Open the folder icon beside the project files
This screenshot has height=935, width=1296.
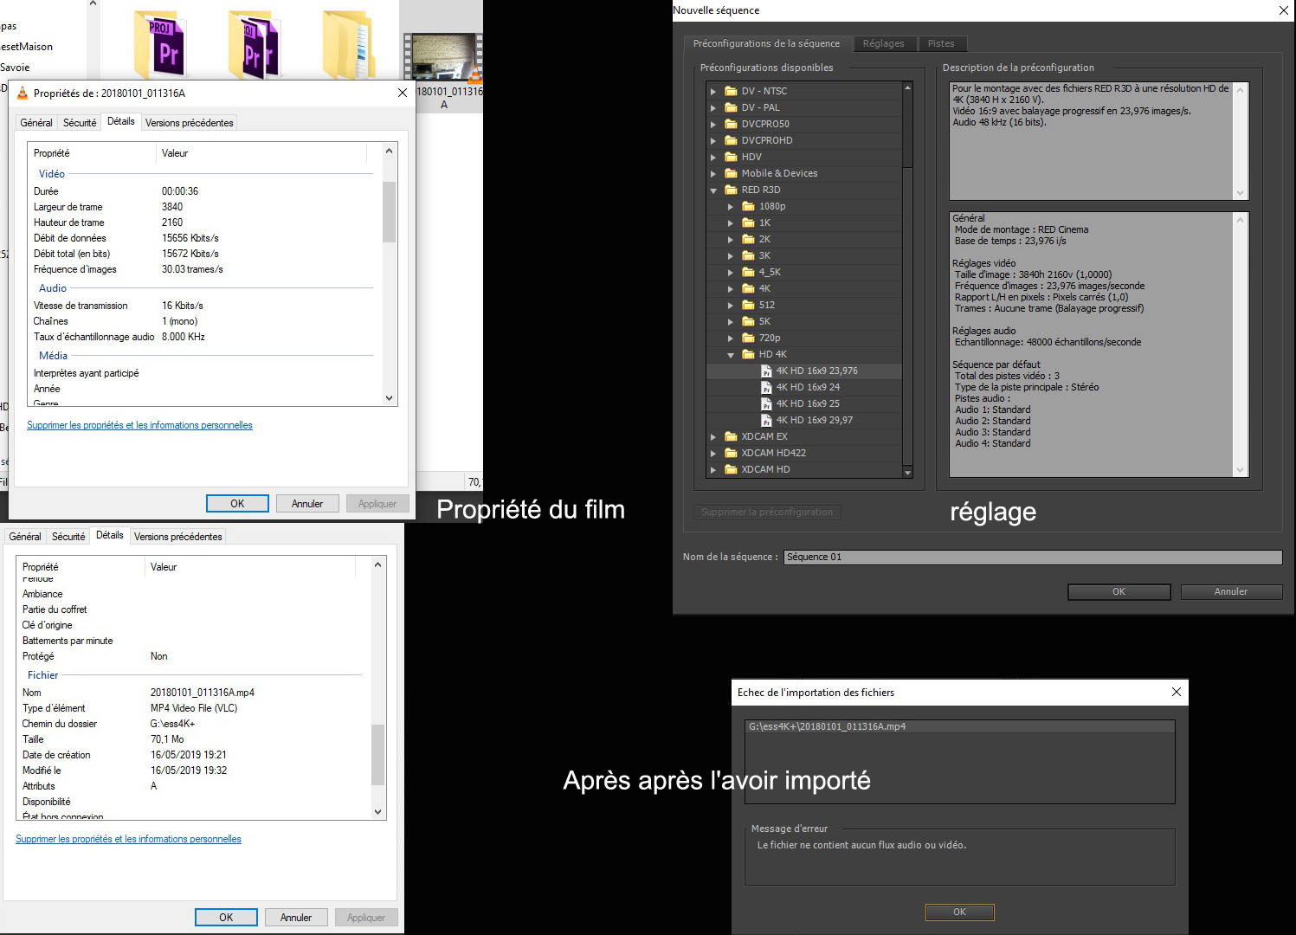point(349,45)
